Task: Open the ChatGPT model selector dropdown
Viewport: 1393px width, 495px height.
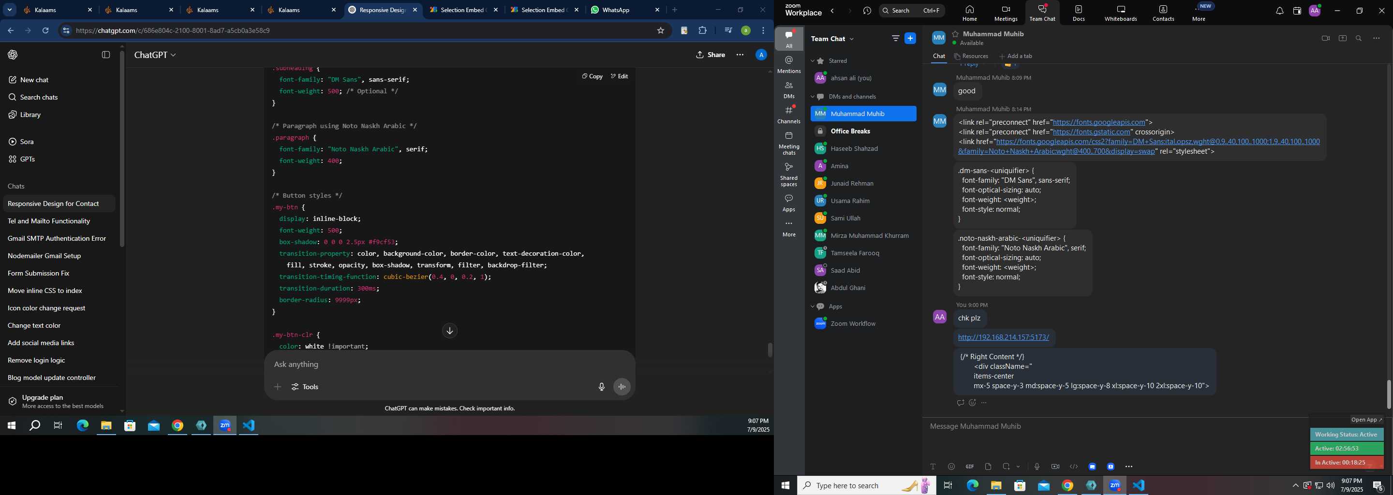Action: pyautogui.click(x=155, y=55)
